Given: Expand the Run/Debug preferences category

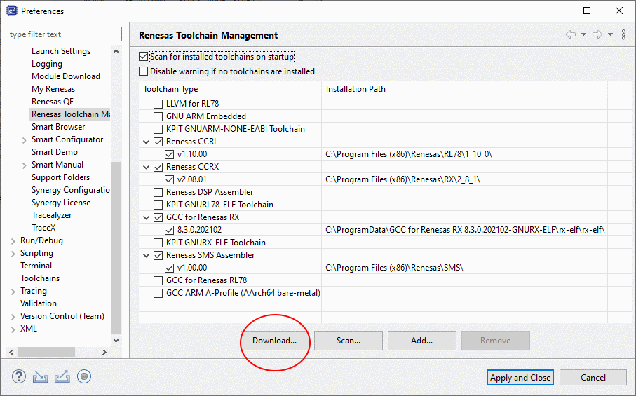Looking at the screenshot, I should pyautogui.click(x=13, y=240).
